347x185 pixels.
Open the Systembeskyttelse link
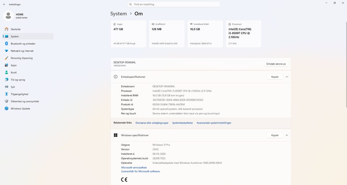tap(182, 123)
